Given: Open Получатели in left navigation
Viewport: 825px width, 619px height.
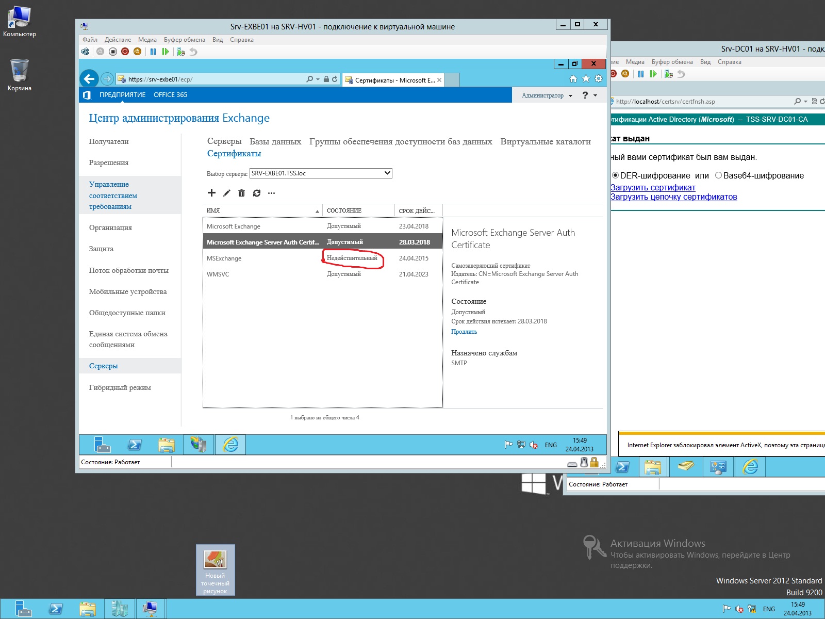Looking at the screenshot, I should [109, 141].
